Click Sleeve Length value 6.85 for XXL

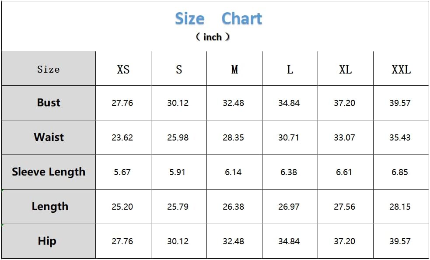pyautogui.click(x=400, y=172)
